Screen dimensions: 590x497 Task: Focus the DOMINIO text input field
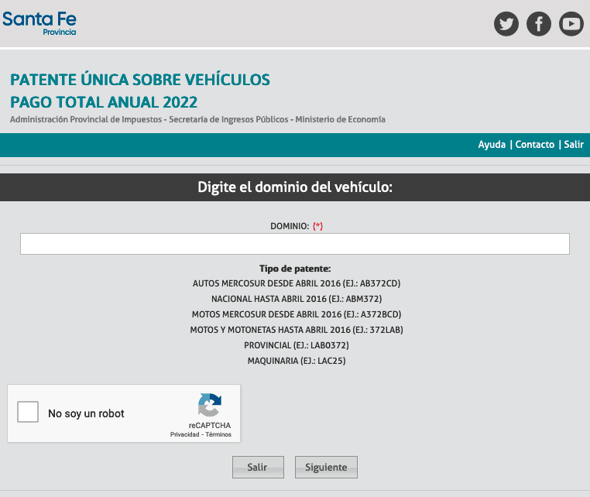294,244
